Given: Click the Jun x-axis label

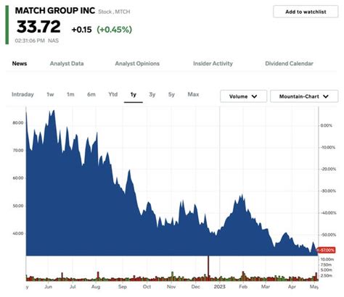Looking at the screenshot, I should (49, 287).
